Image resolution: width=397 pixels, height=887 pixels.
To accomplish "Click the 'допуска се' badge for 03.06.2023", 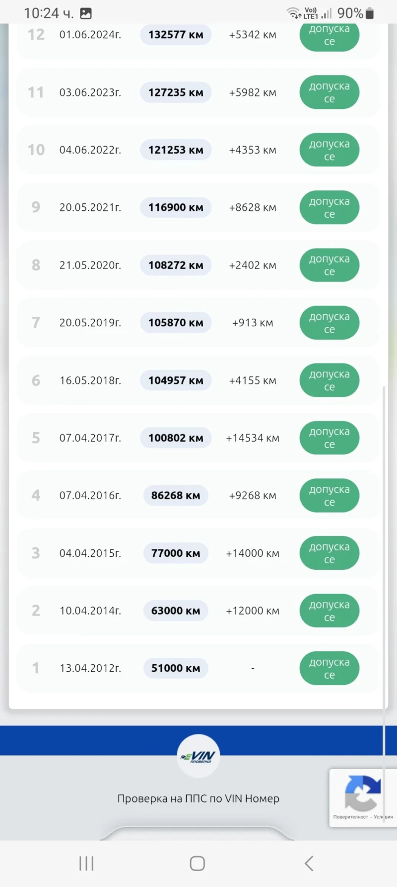I will click(329, 92).
